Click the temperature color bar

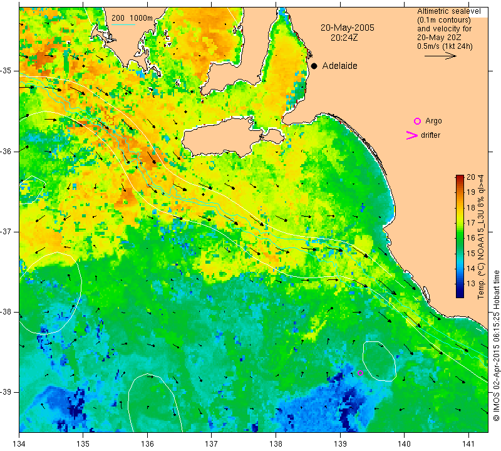(460, 236)
